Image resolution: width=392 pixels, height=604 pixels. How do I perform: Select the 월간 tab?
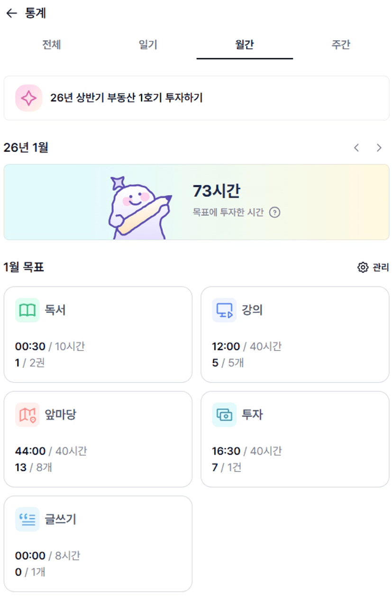click(x=245, y=45)
